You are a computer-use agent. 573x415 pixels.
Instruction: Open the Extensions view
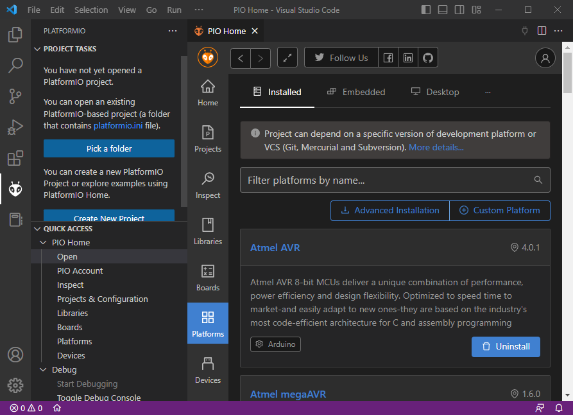15,158
